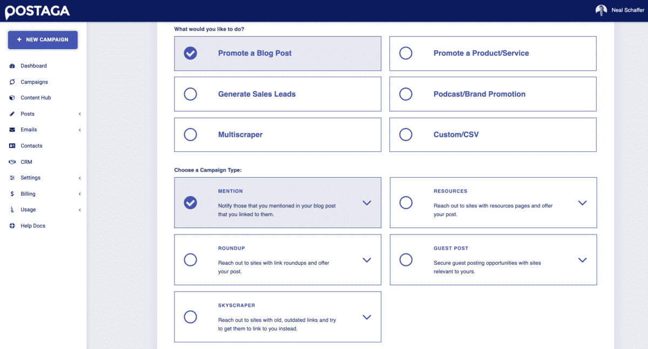
Task: Expand the Guest Post campaign details
Action: [x=582, y=260]
